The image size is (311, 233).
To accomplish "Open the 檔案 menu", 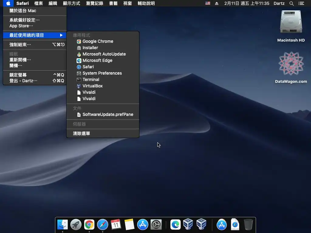I will (39, 3).
